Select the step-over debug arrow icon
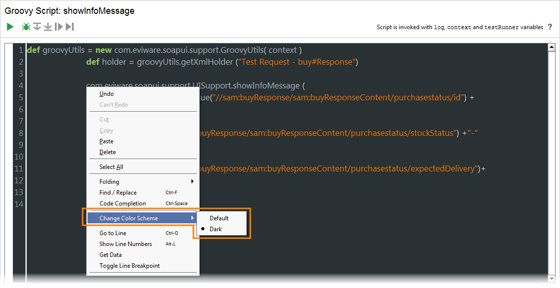 (37, 27)
